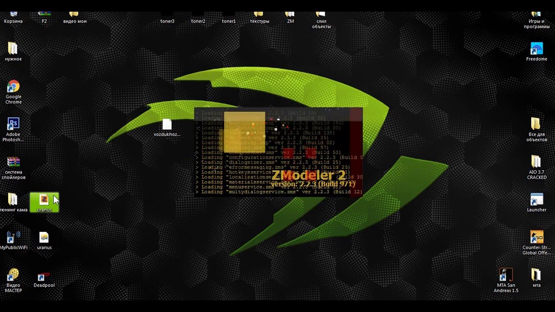The image size is (555, 312).
Task: Open the toner1 desktop item
Action: point(229,21)
